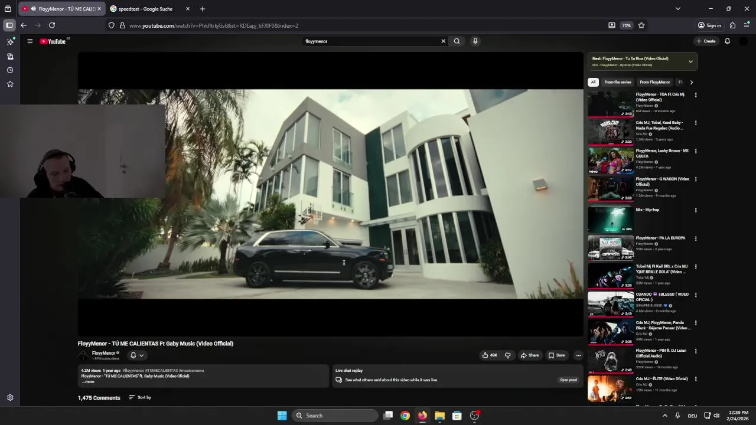Open the Firefox application menu
The image size is (756, 425).
[747, 25]
